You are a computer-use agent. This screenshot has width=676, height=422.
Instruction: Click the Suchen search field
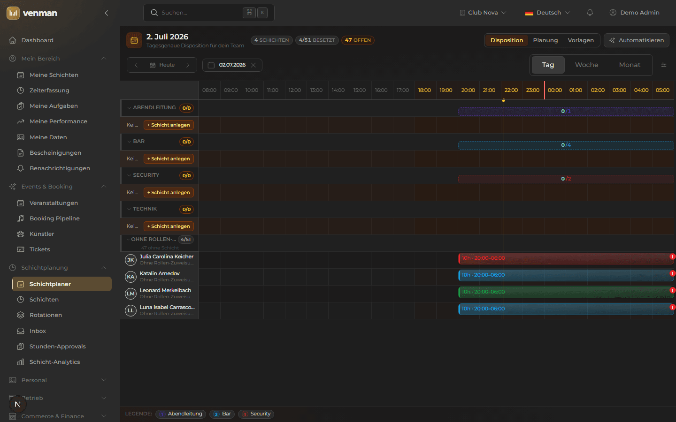tap(208, 13)
